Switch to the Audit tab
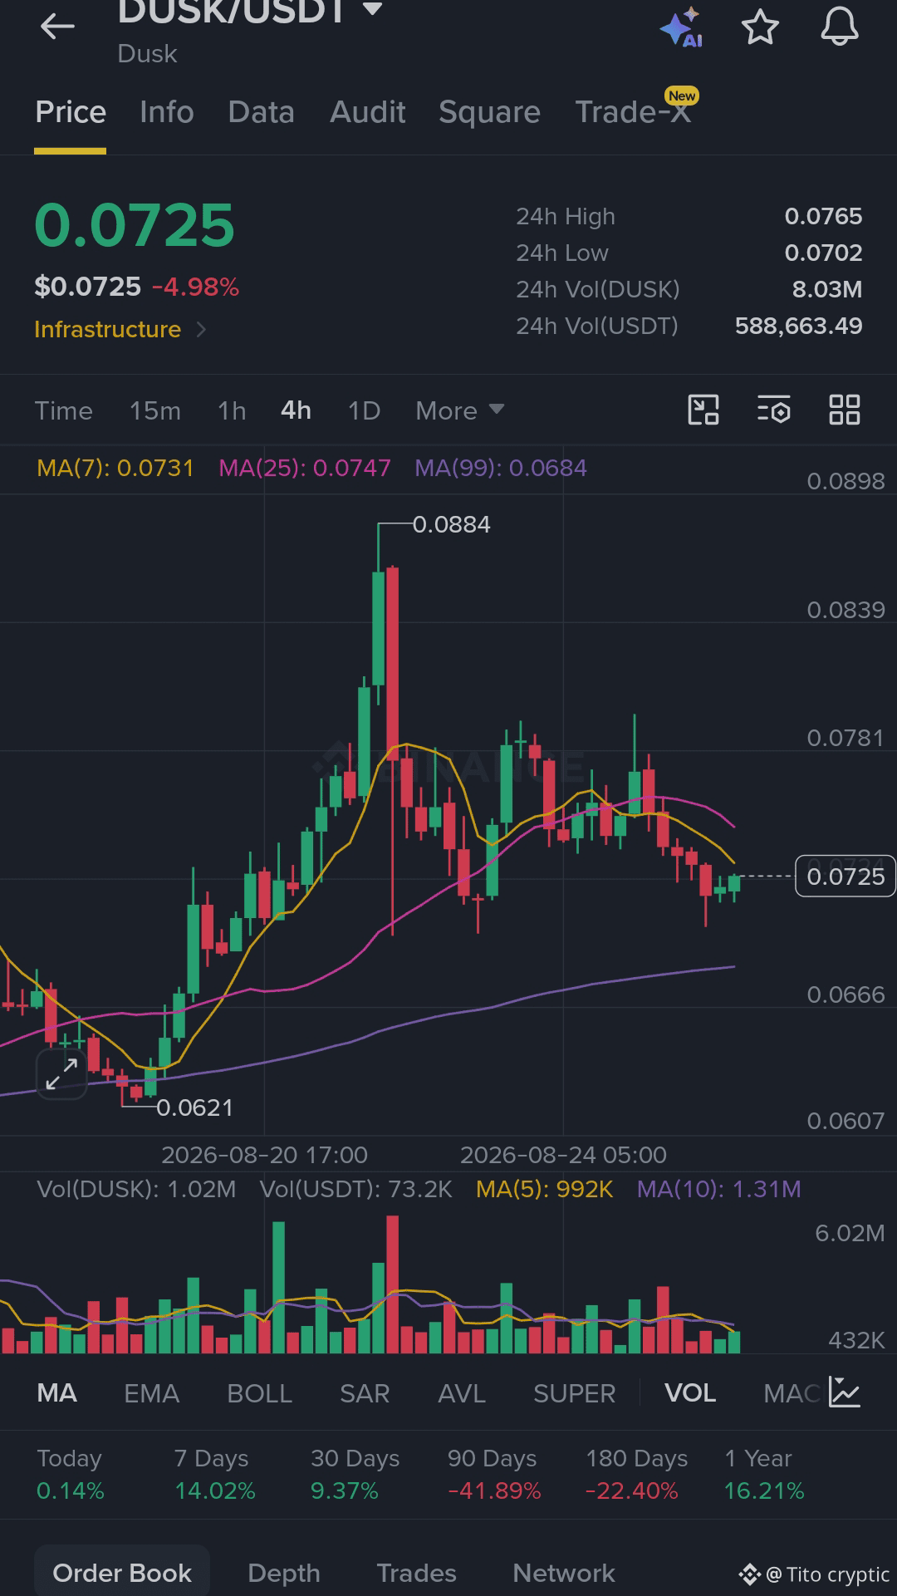Viewport: 897px width, 1596px height. (368, 111)
